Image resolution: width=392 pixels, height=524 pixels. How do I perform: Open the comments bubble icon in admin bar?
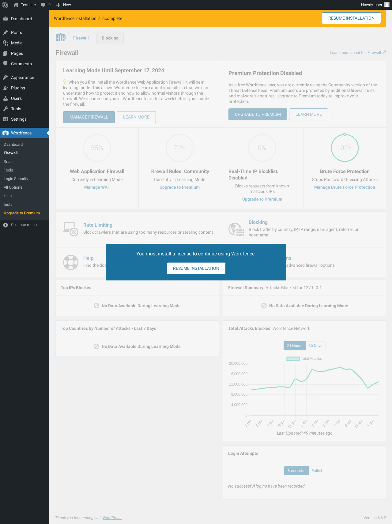pyautogui.click(x=43, y=5)
